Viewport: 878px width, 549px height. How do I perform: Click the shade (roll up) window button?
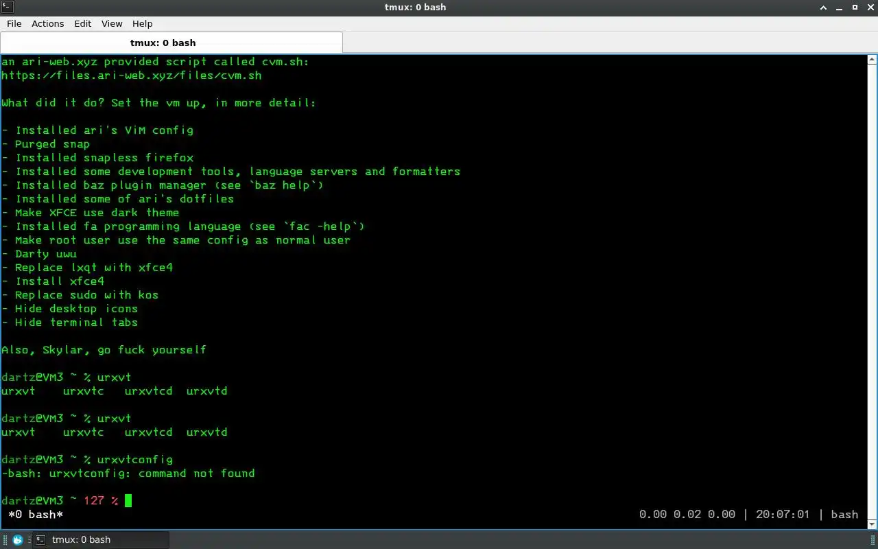pyautogui.click(x=824, y=7)
